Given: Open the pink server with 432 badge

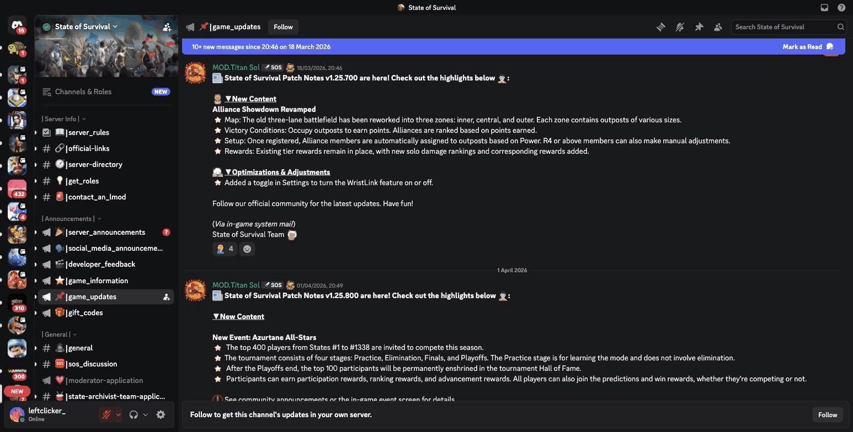Looking at the screenshot, I should (x=17, y=189).
